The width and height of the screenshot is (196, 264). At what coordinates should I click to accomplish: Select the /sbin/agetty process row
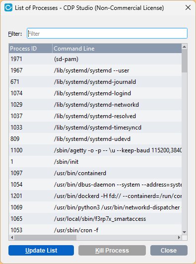coord(95,150)
